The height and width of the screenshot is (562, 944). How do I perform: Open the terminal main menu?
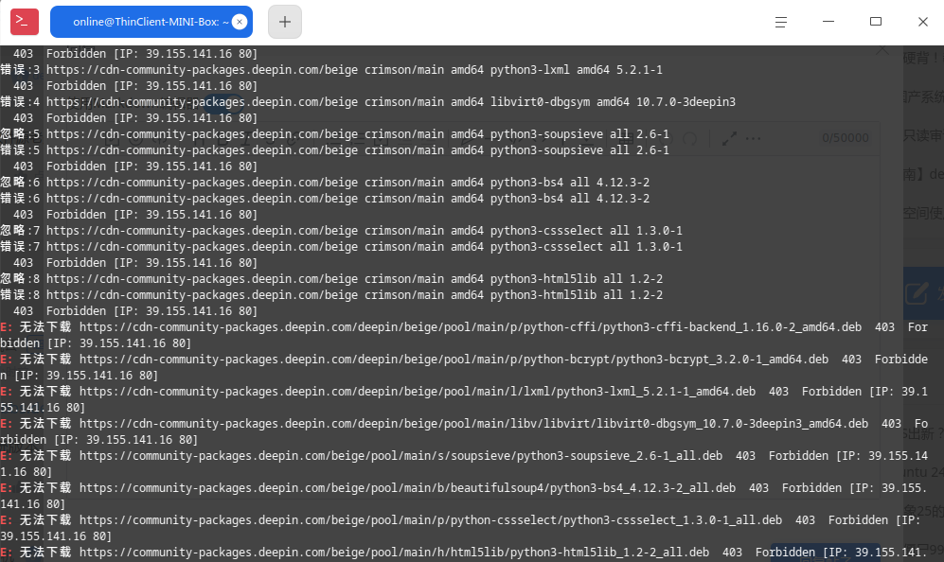(781, 22)
